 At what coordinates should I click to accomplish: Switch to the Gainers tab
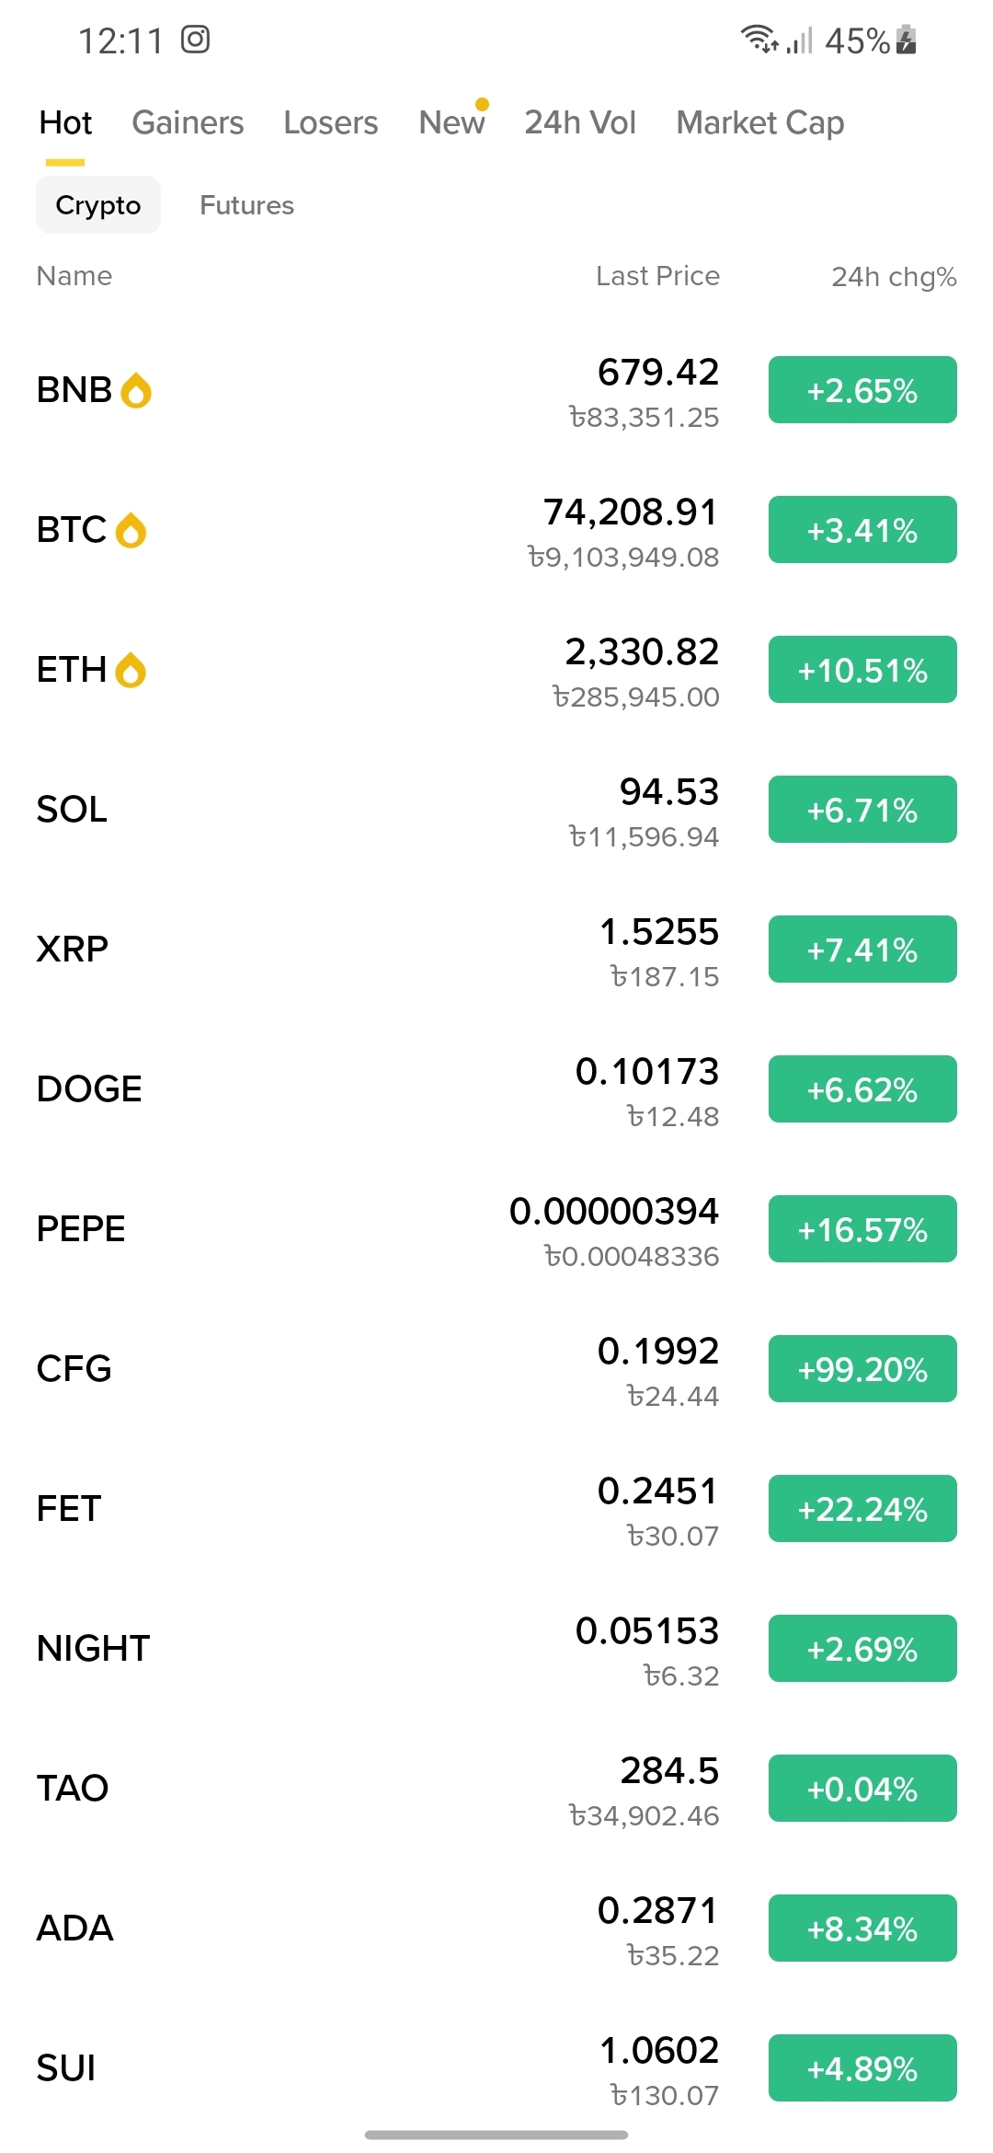click(x=188, y=122)
